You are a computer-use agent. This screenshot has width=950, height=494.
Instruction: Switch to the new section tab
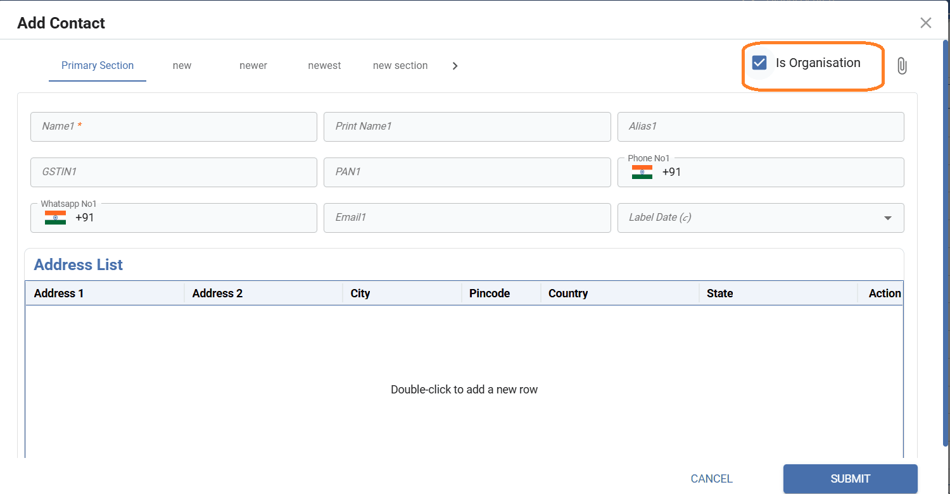[400, 66]
